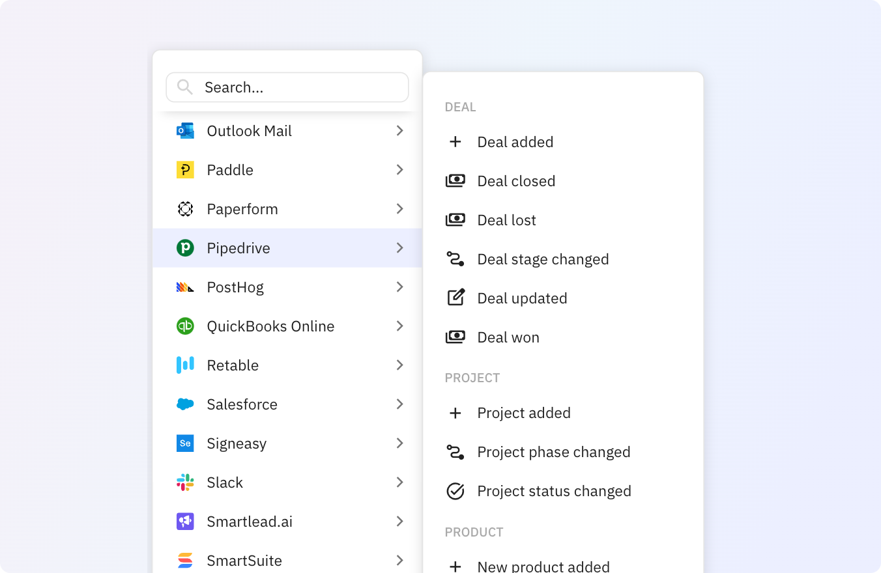Expand the SmartSuite submenu chevron
Screen dimensions: 881x573
(x=399, y=561)
